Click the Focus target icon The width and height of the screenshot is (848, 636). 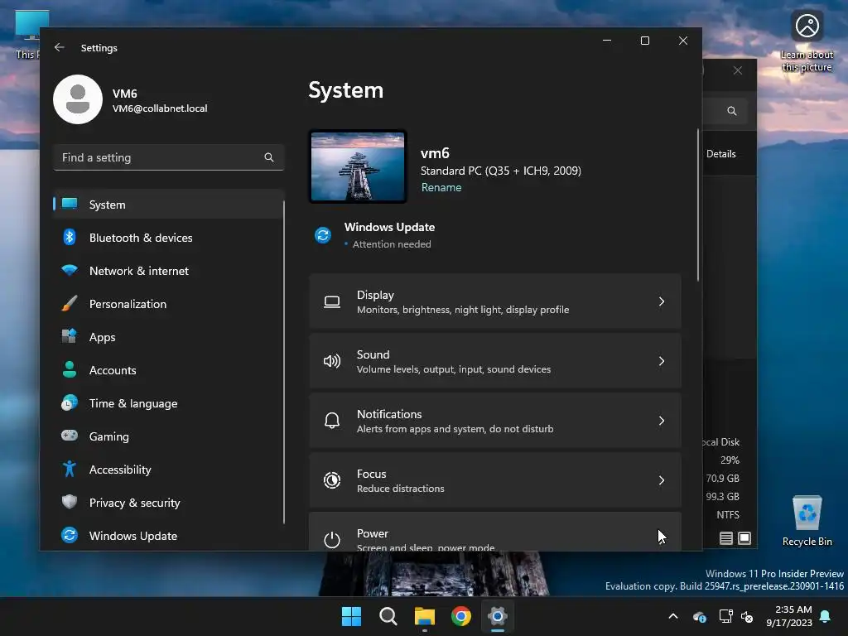coord(332,479)
